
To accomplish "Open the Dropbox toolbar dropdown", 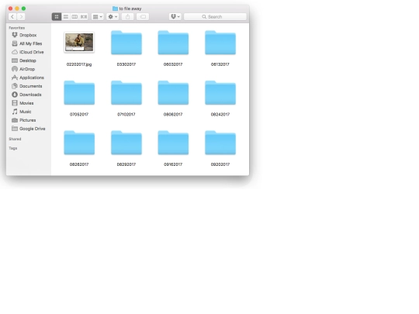I will (175, 17).
